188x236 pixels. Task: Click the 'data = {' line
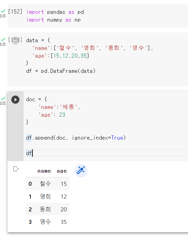click(x=38, y=40)
